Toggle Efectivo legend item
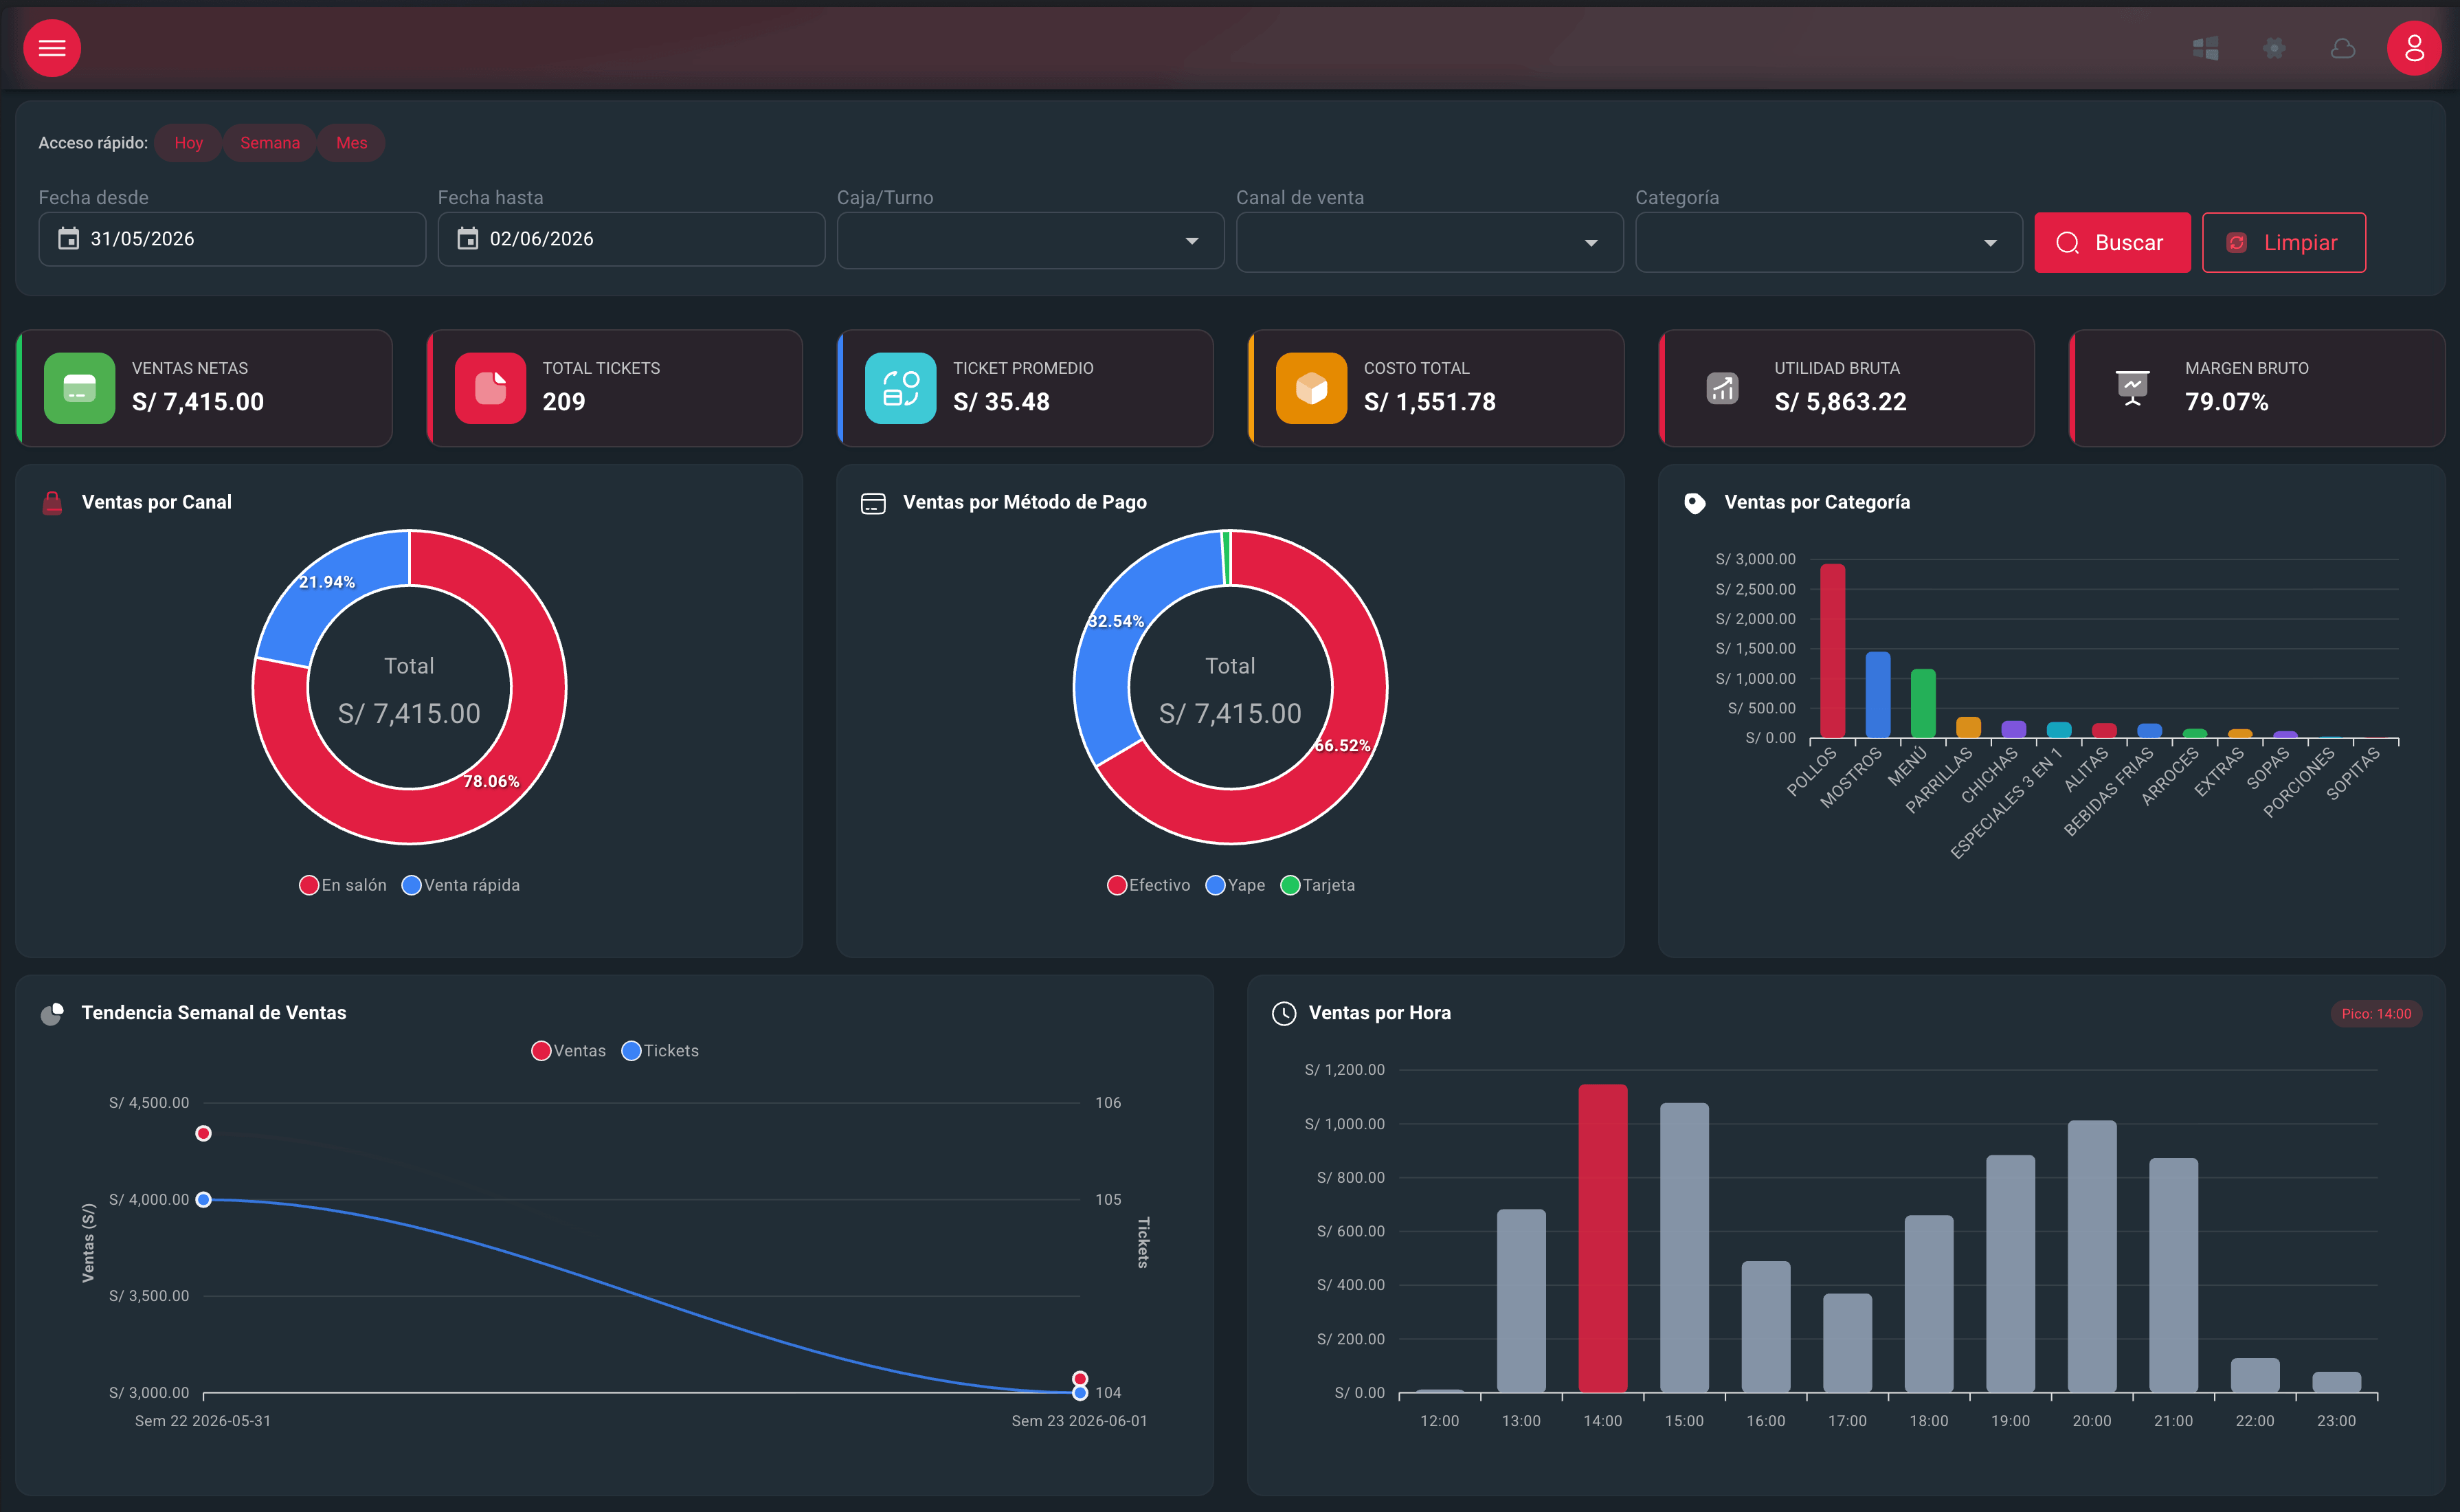This screenshot has width=2460, height=1512. pos(1148,885)
